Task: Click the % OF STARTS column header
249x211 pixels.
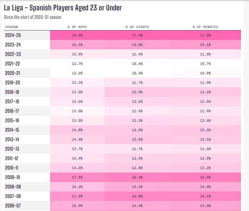Action: coord(137,27)
